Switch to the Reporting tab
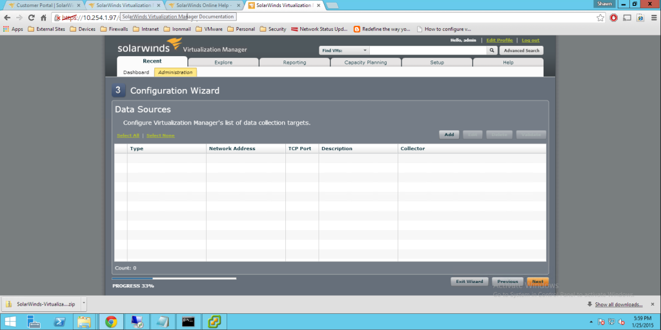 point(294,63)
